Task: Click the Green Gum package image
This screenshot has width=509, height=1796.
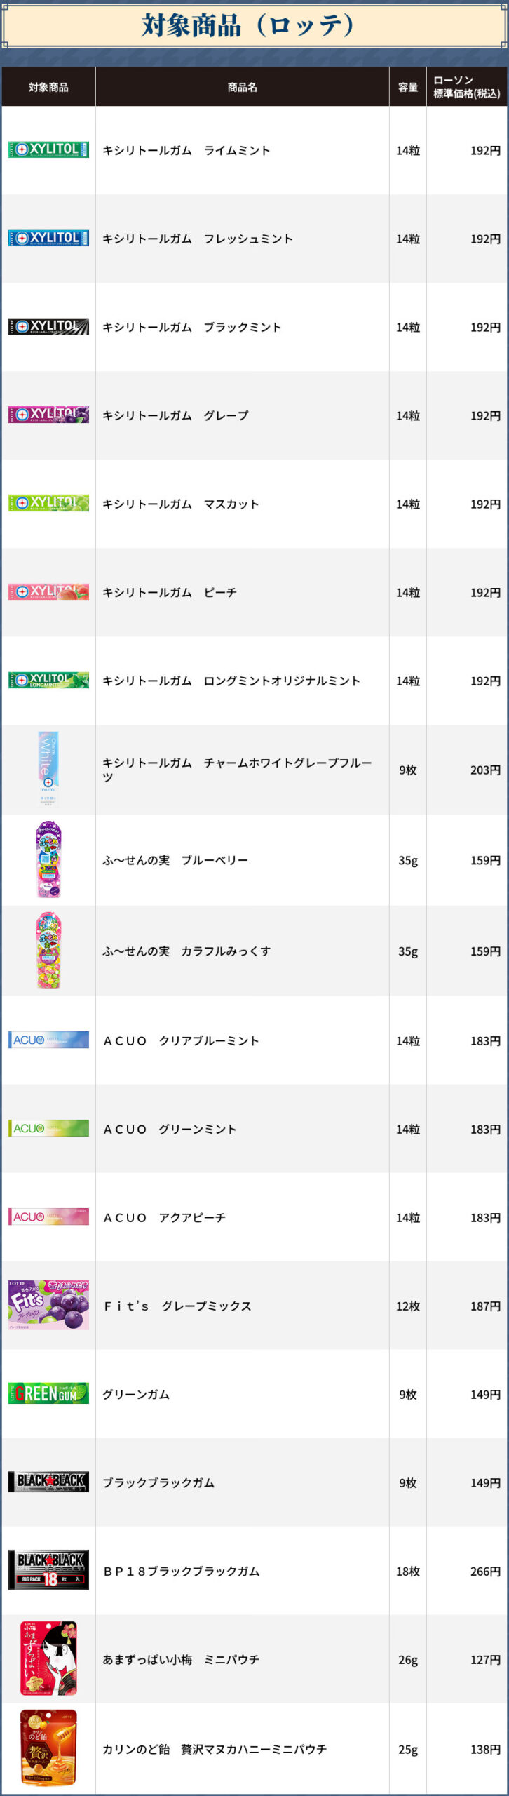Action: (48, 1393)
